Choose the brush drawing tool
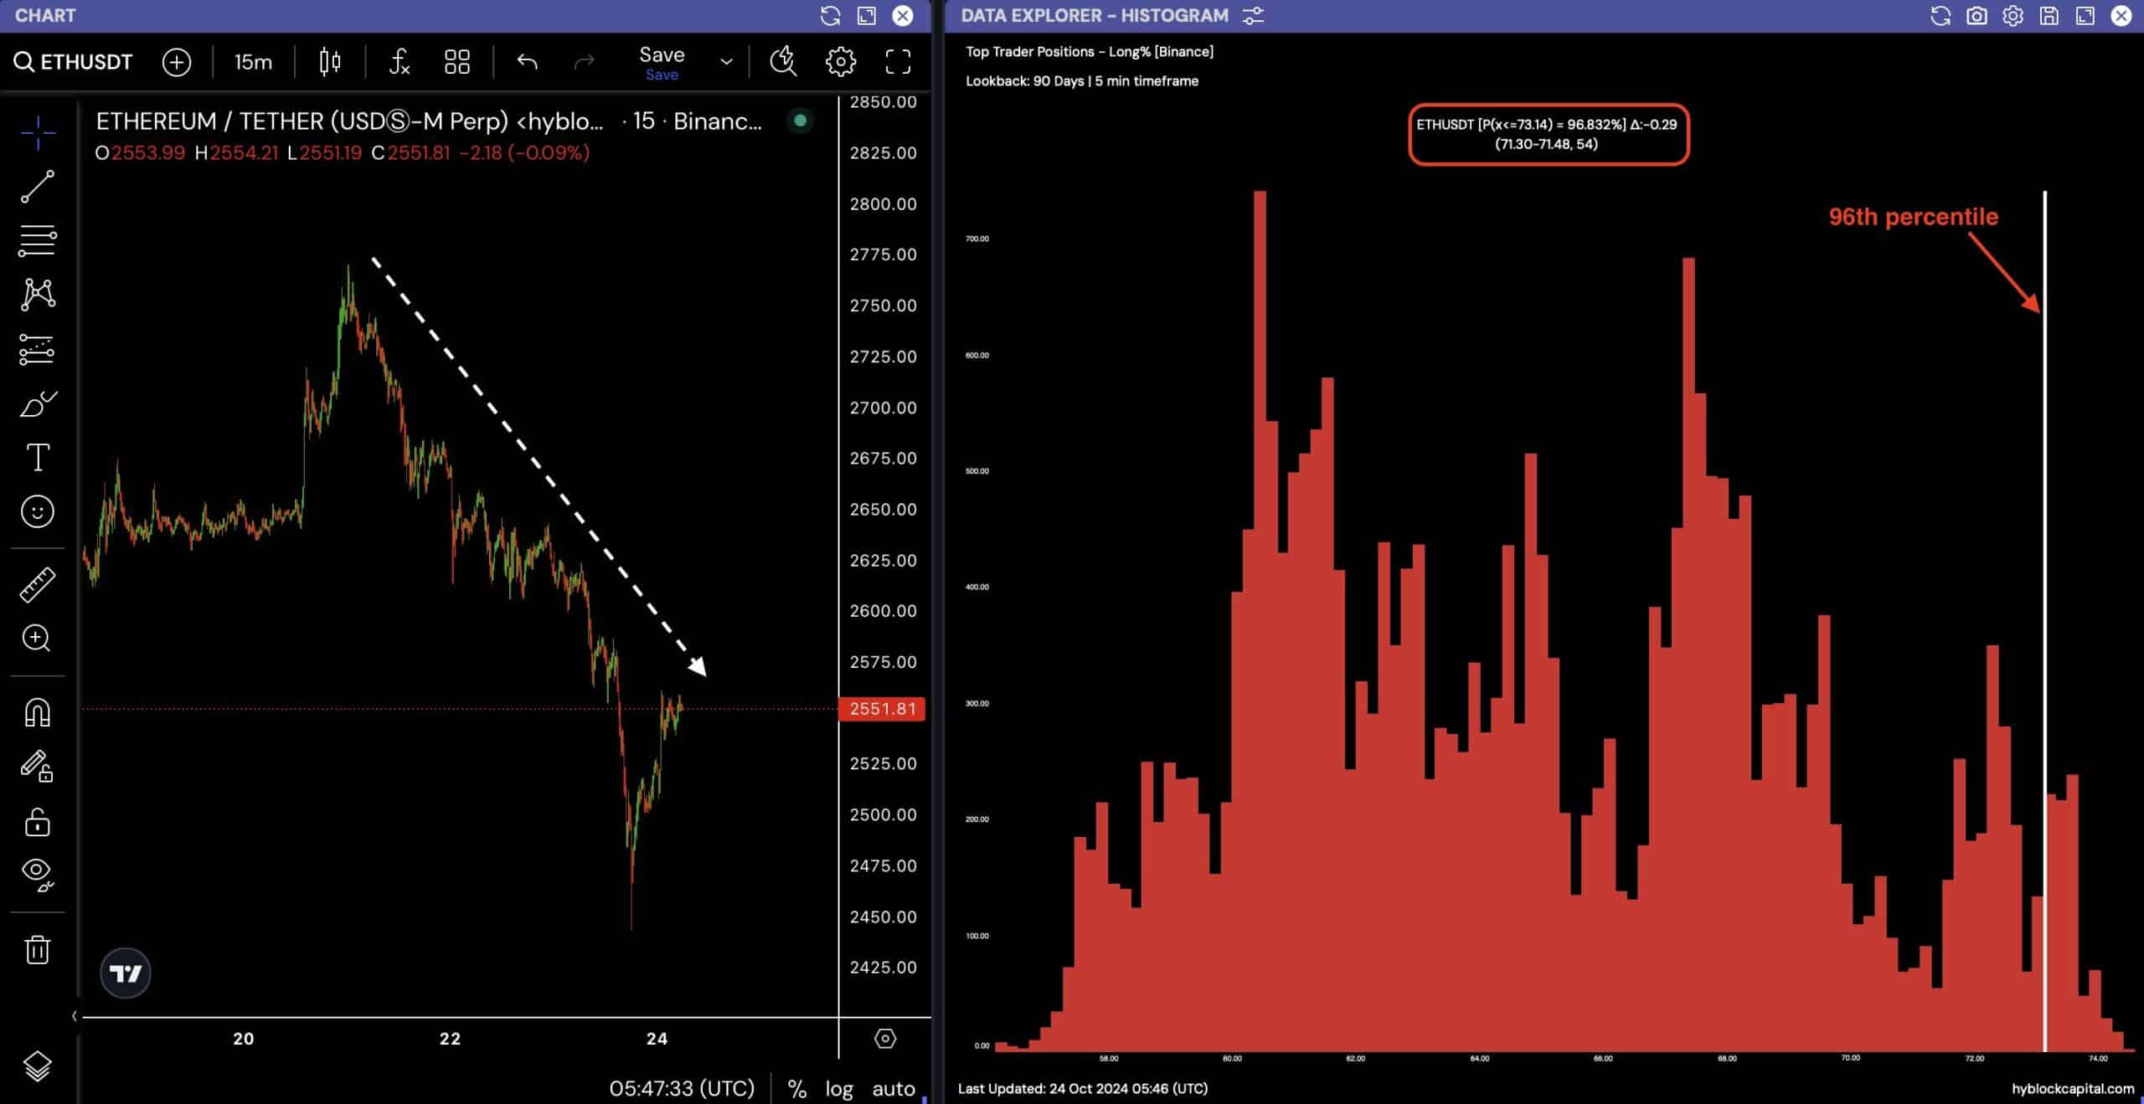 coord(37,403)
